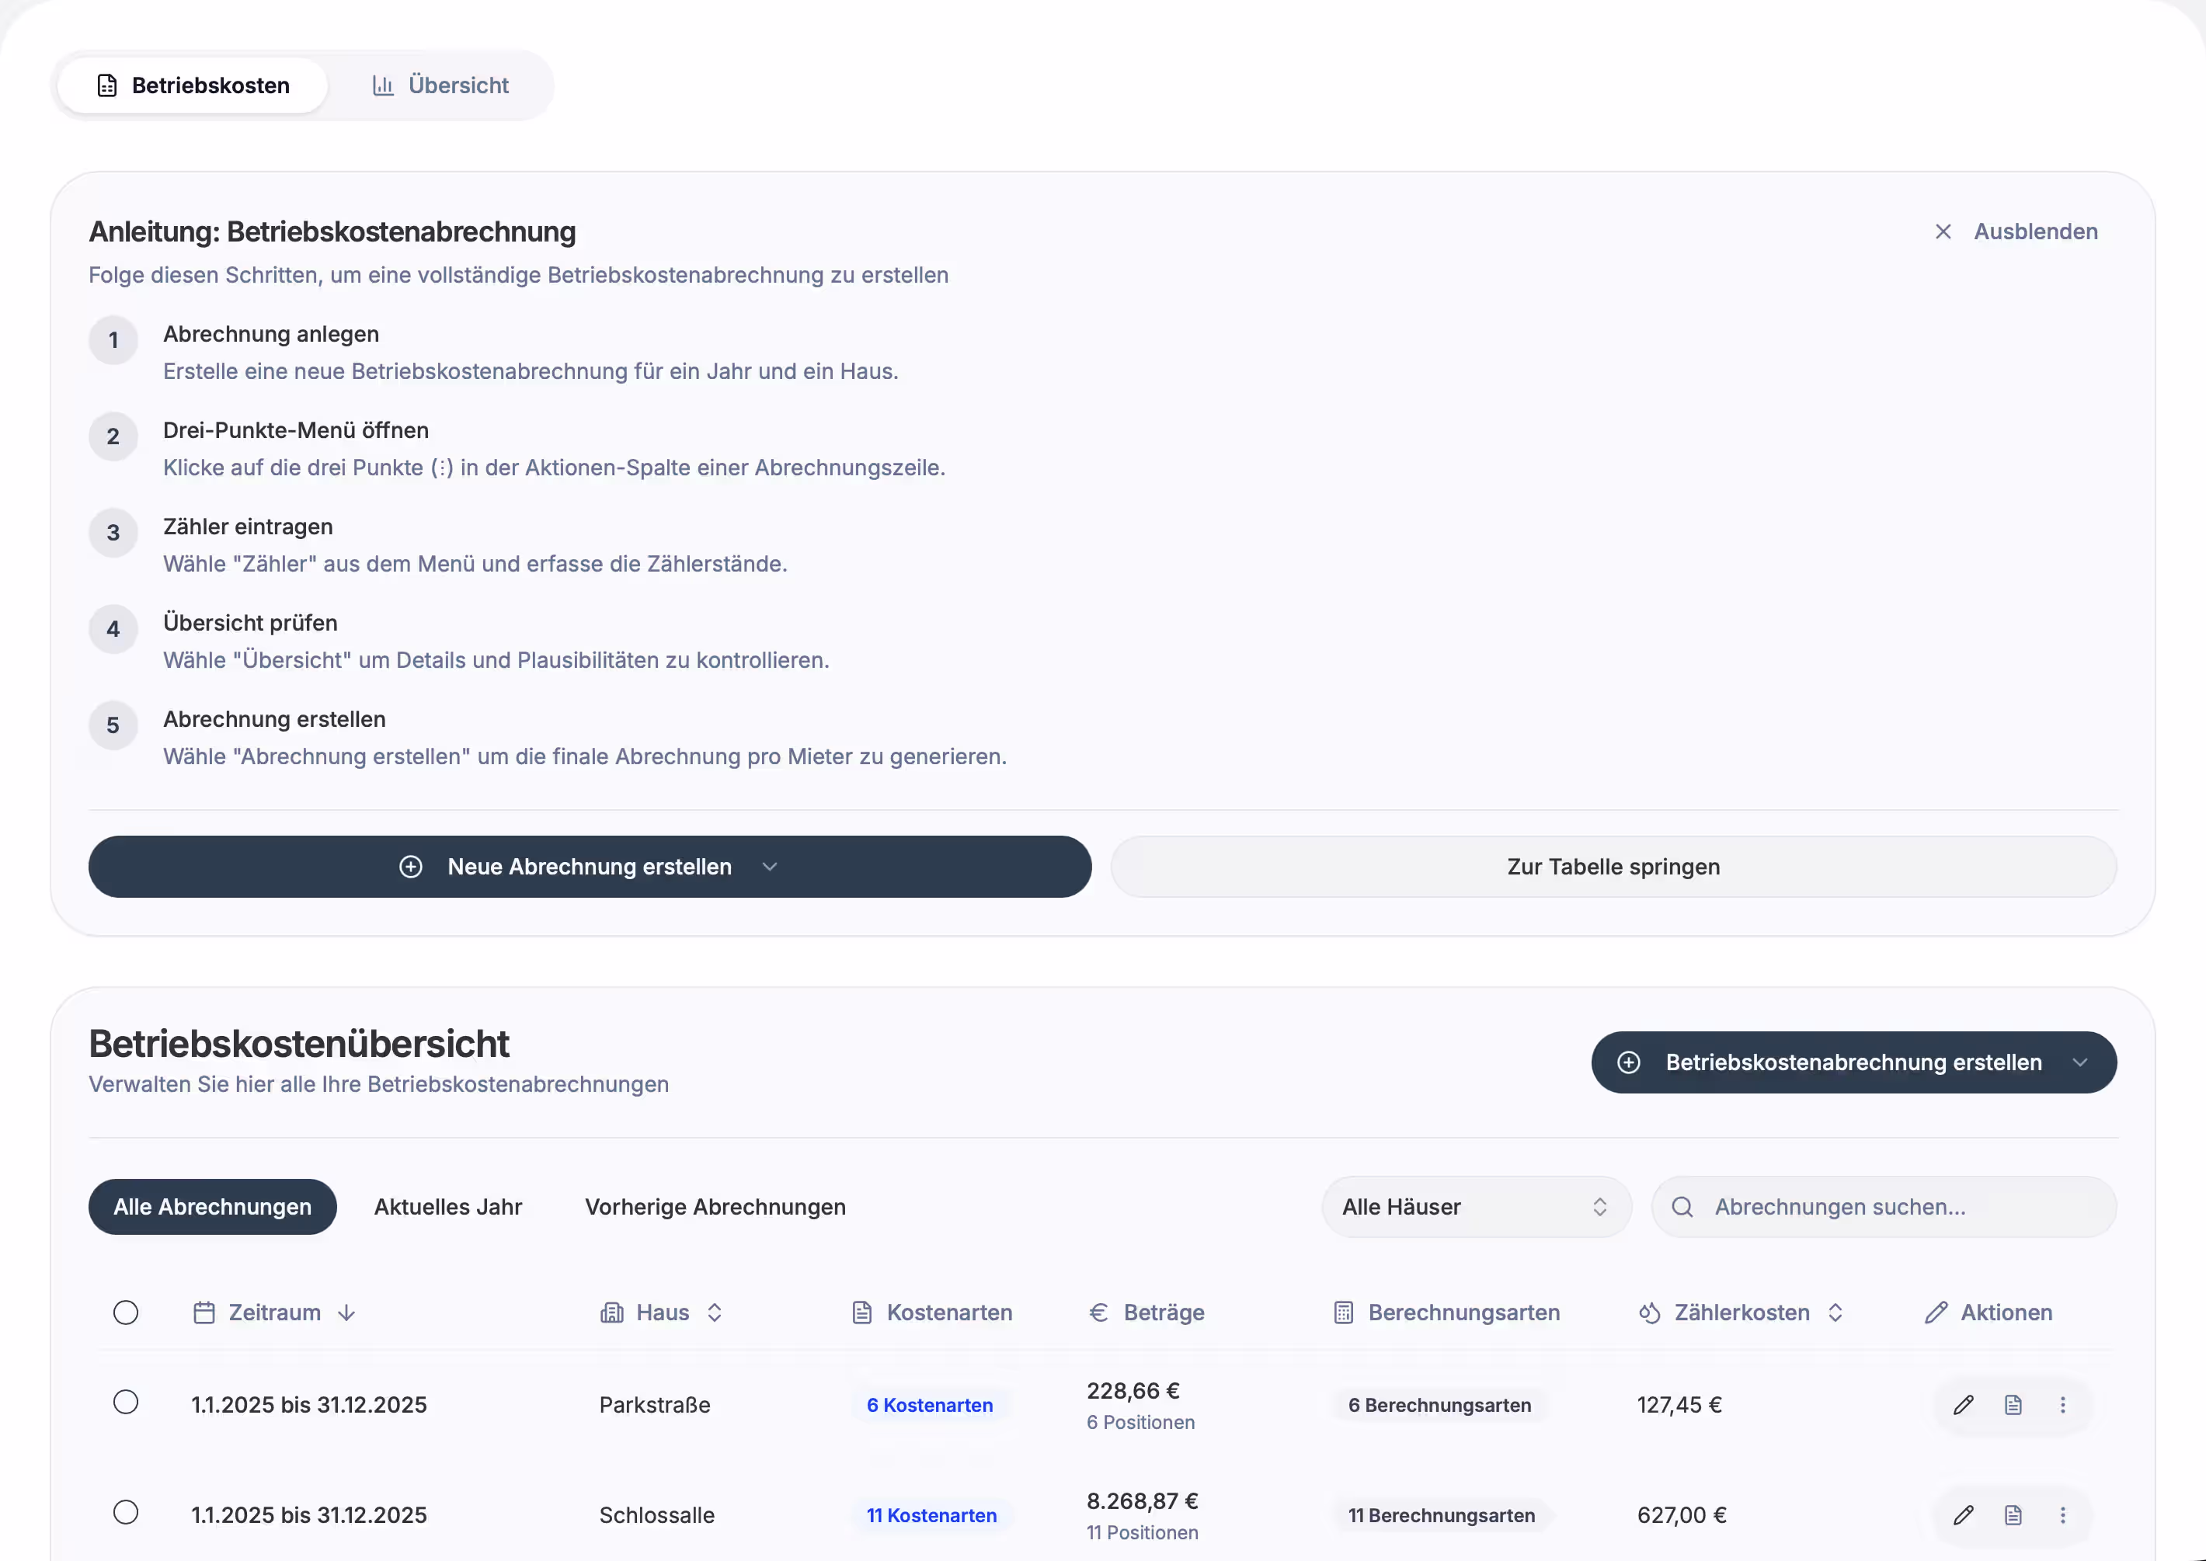Click the Zeitraum sort arrow icon

coord(347,1312)
